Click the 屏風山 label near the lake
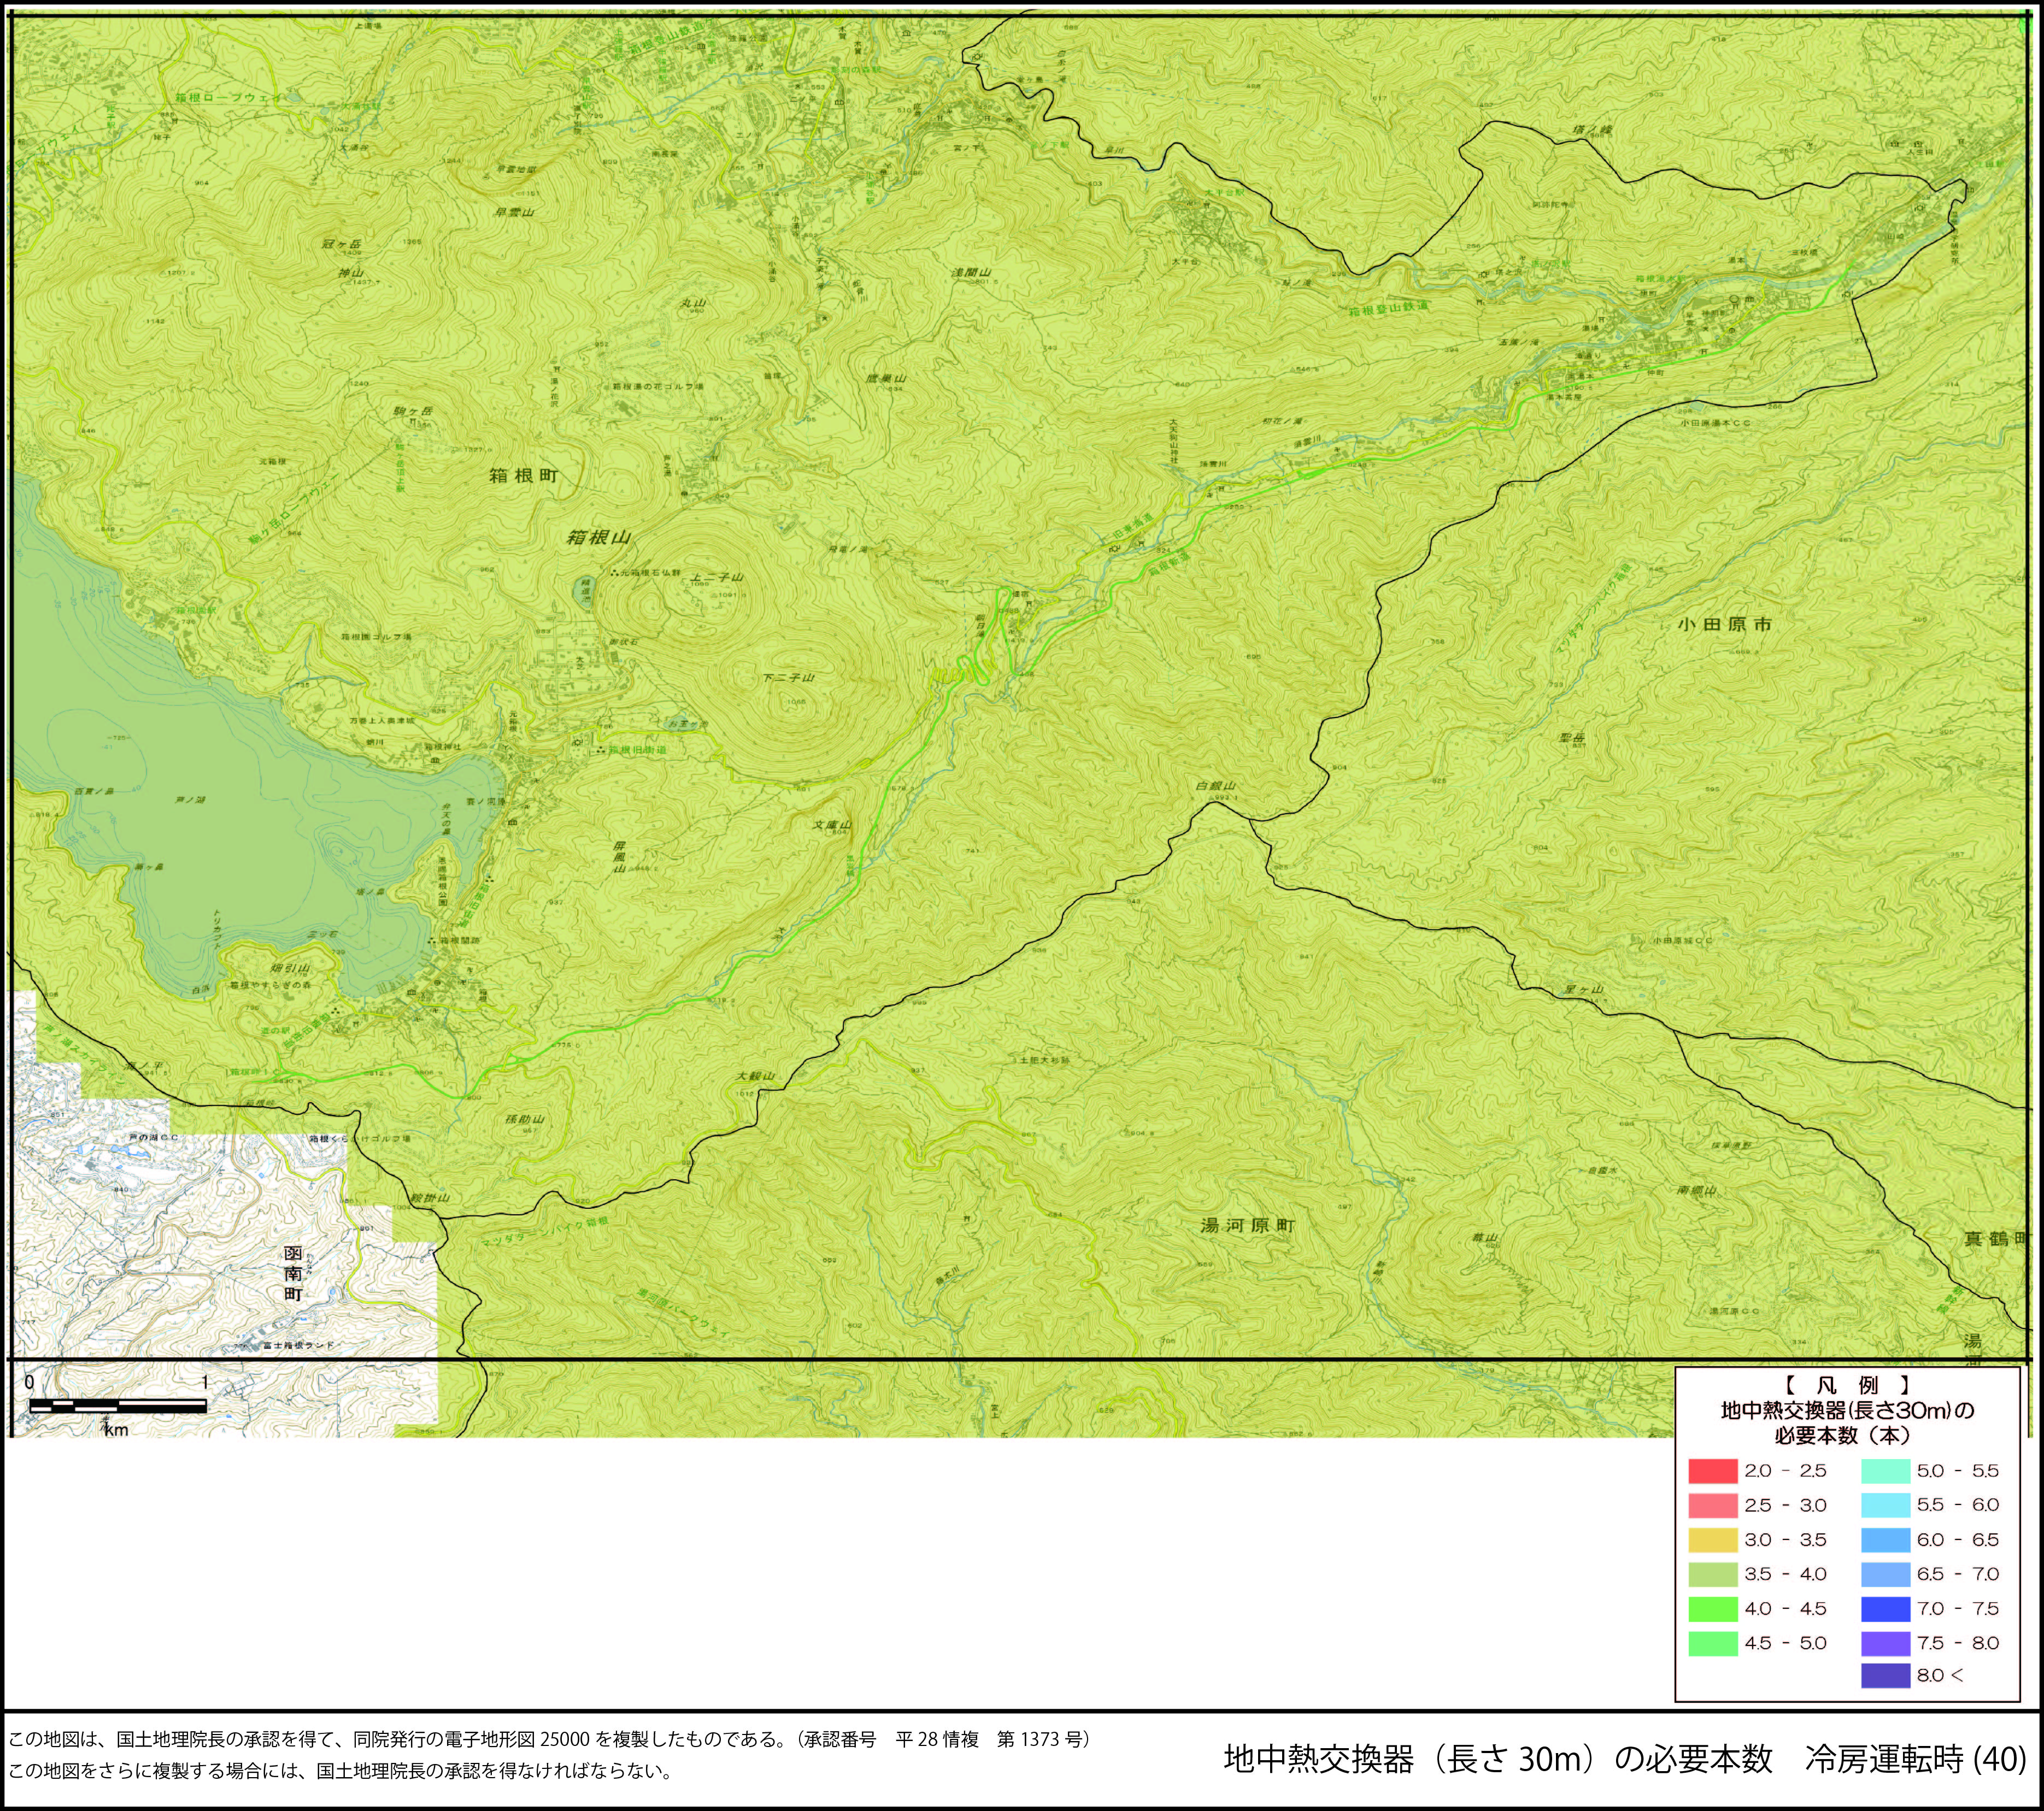This screenshot has width=2044, height=1811. 618,857
